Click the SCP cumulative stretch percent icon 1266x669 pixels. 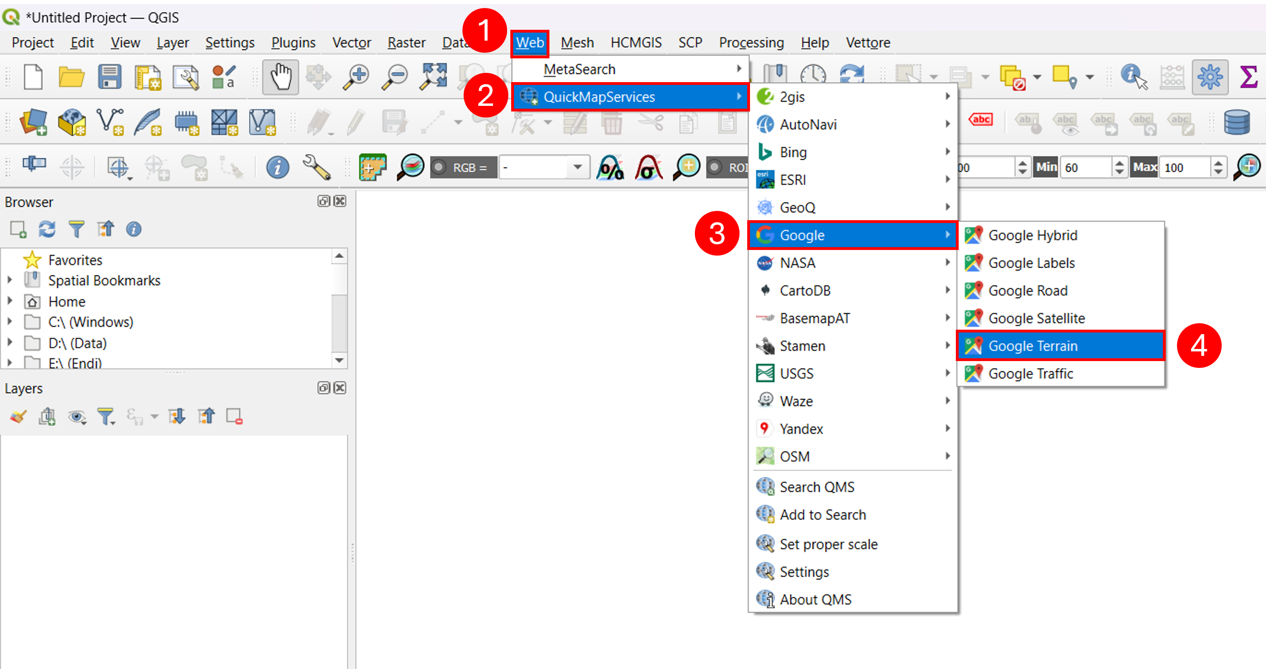tap(610, 167)
